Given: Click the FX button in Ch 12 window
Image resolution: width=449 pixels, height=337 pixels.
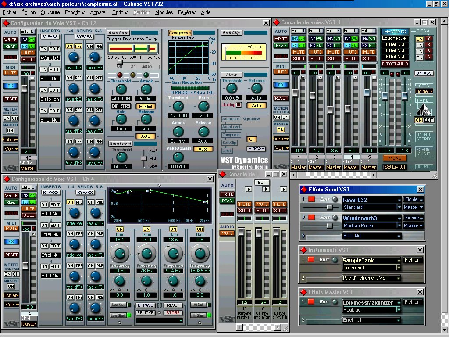Looking at the screenshot, I should pos(11,86).
